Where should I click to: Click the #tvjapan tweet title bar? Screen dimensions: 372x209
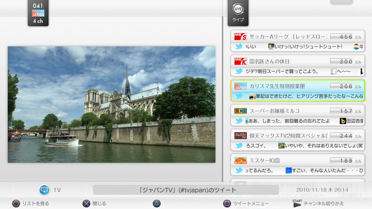(186, 190)
